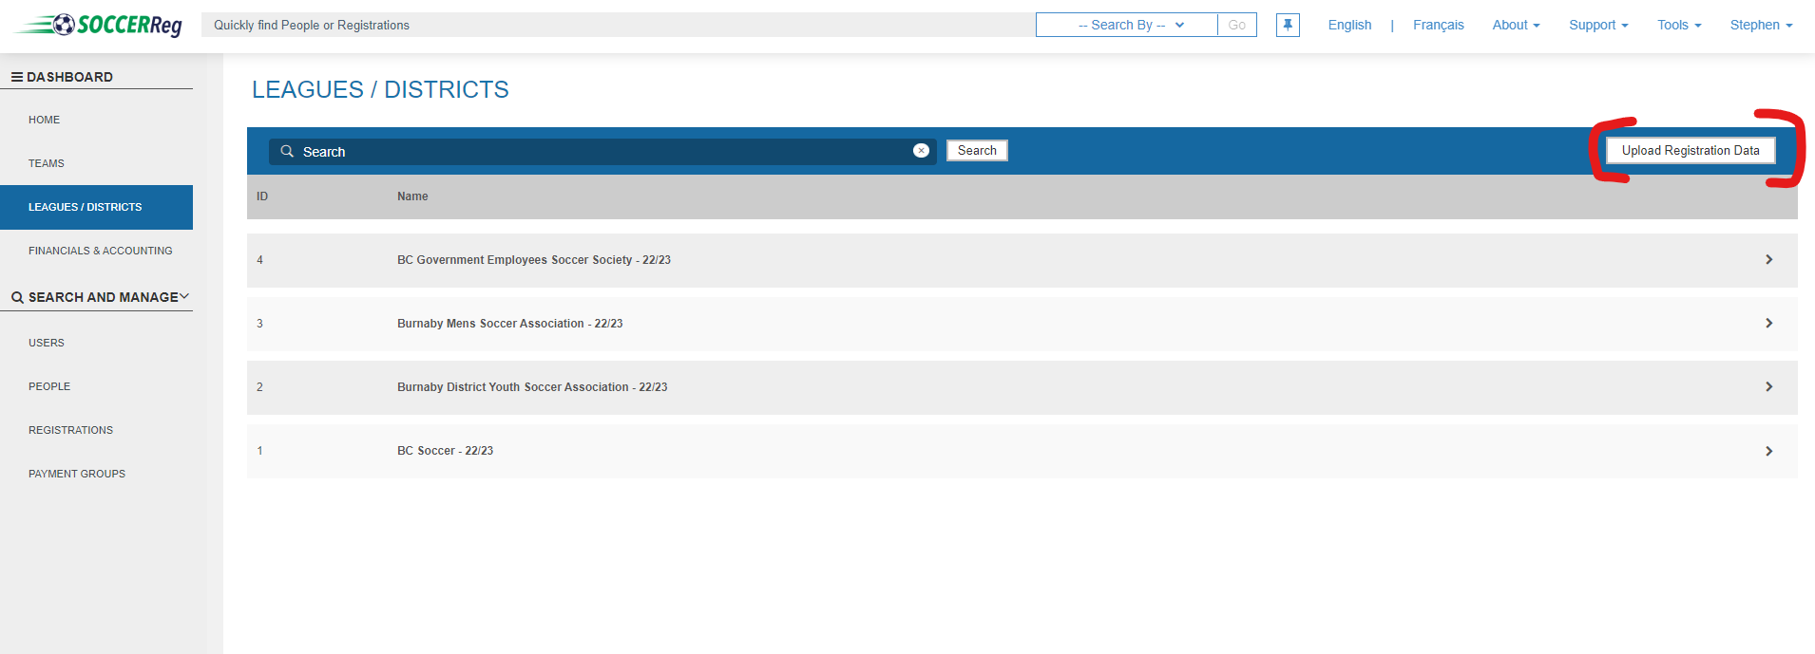Clear the search field with X icon
Viewport: 1815px width, 654px height.
(x=921, y=151)
